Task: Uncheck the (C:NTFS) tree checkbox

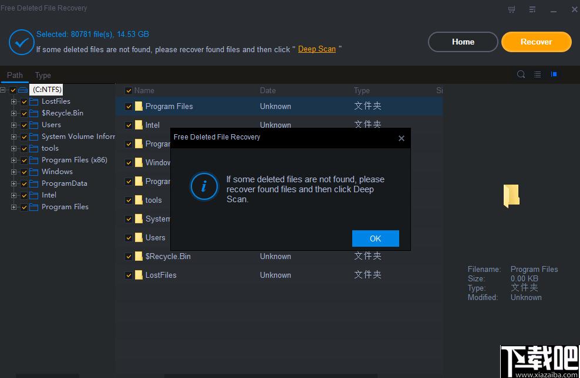Action: point(14,90)
